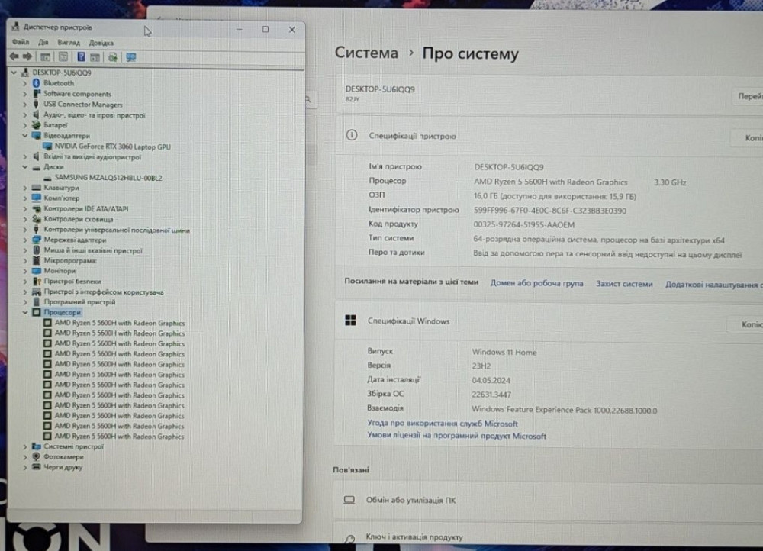This screenshot has width=763, height=551.
Task: Click the blue Help question-mark toolbar icon
Action: [81, 56]
